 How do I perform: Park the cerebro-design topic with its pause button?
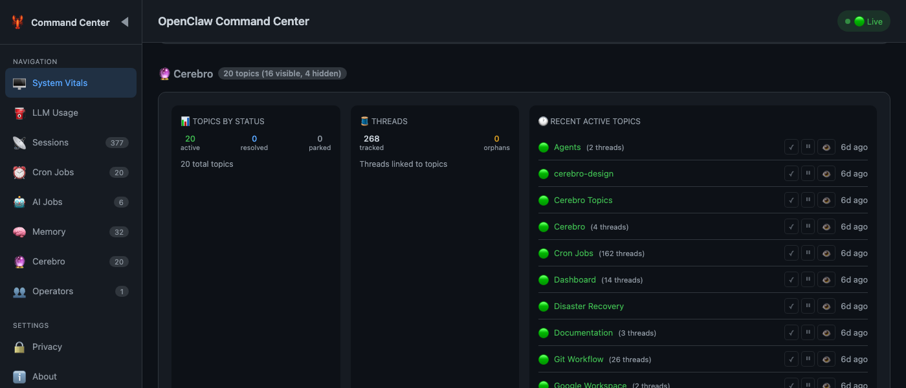[808, 173]
